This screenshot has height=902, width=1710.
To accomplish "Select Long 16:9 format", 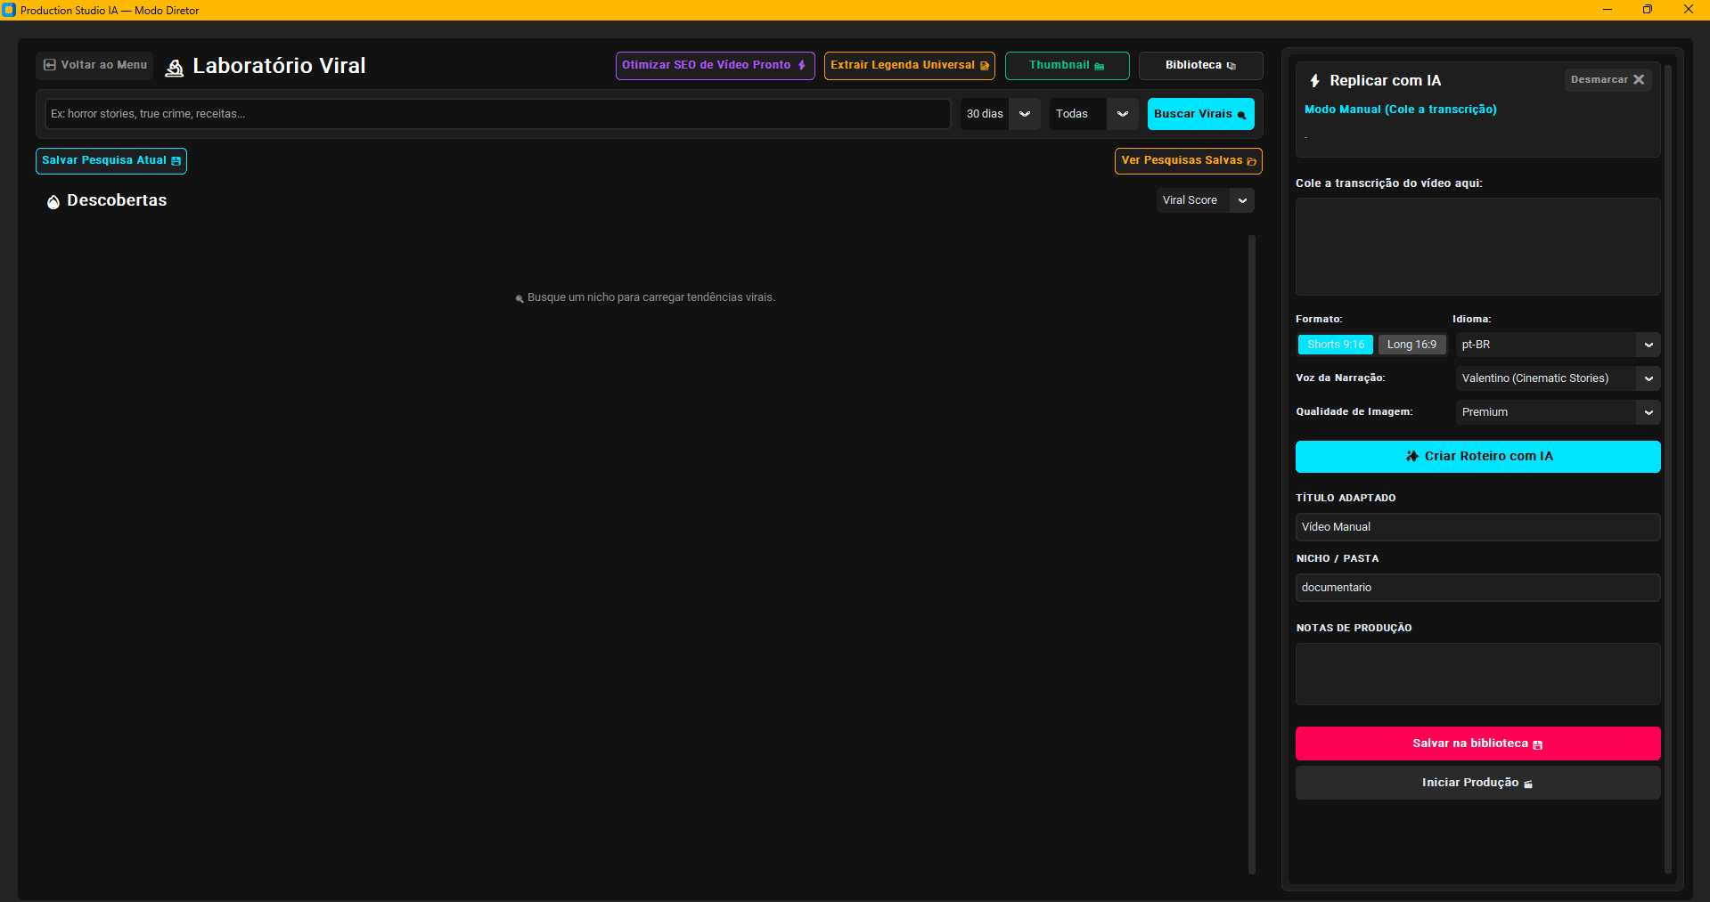I will [1411, 345].
